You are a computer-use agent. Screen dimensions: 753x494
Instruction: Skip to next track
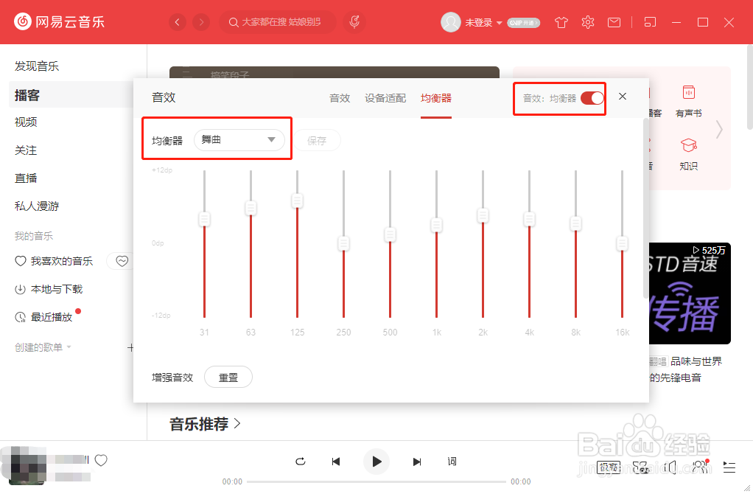417,462
